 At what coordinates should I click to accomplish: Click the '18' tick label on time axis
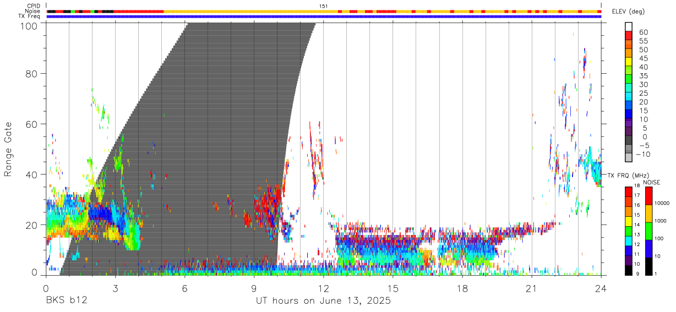(x=462, y=288)
